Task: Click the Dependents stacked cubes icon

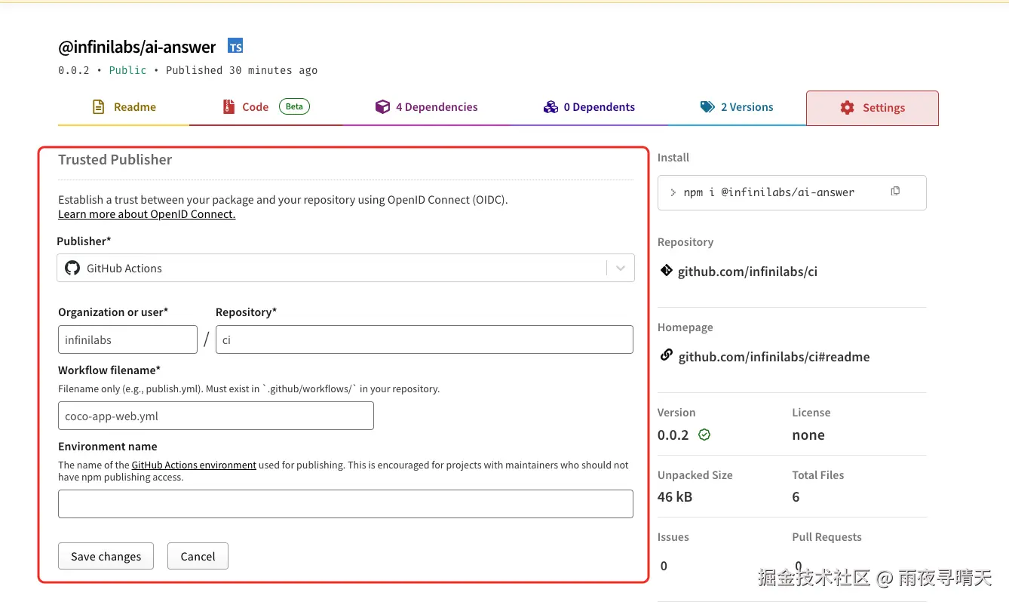Action: tap(551, 107)
